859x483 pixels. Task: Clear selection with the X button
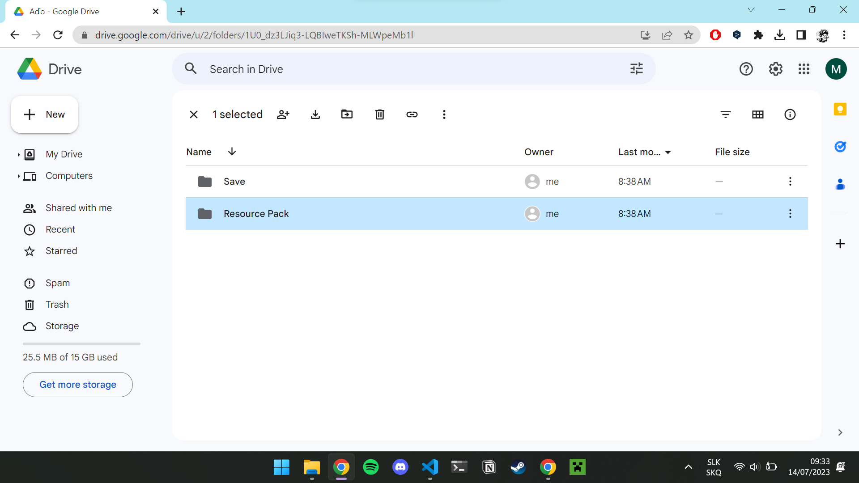pos(194,114)
